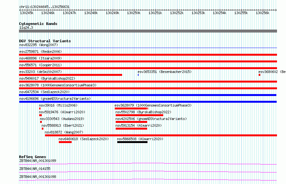
Task: Click the red bar under nsv6460618
Action: click(x=65, y=142)
